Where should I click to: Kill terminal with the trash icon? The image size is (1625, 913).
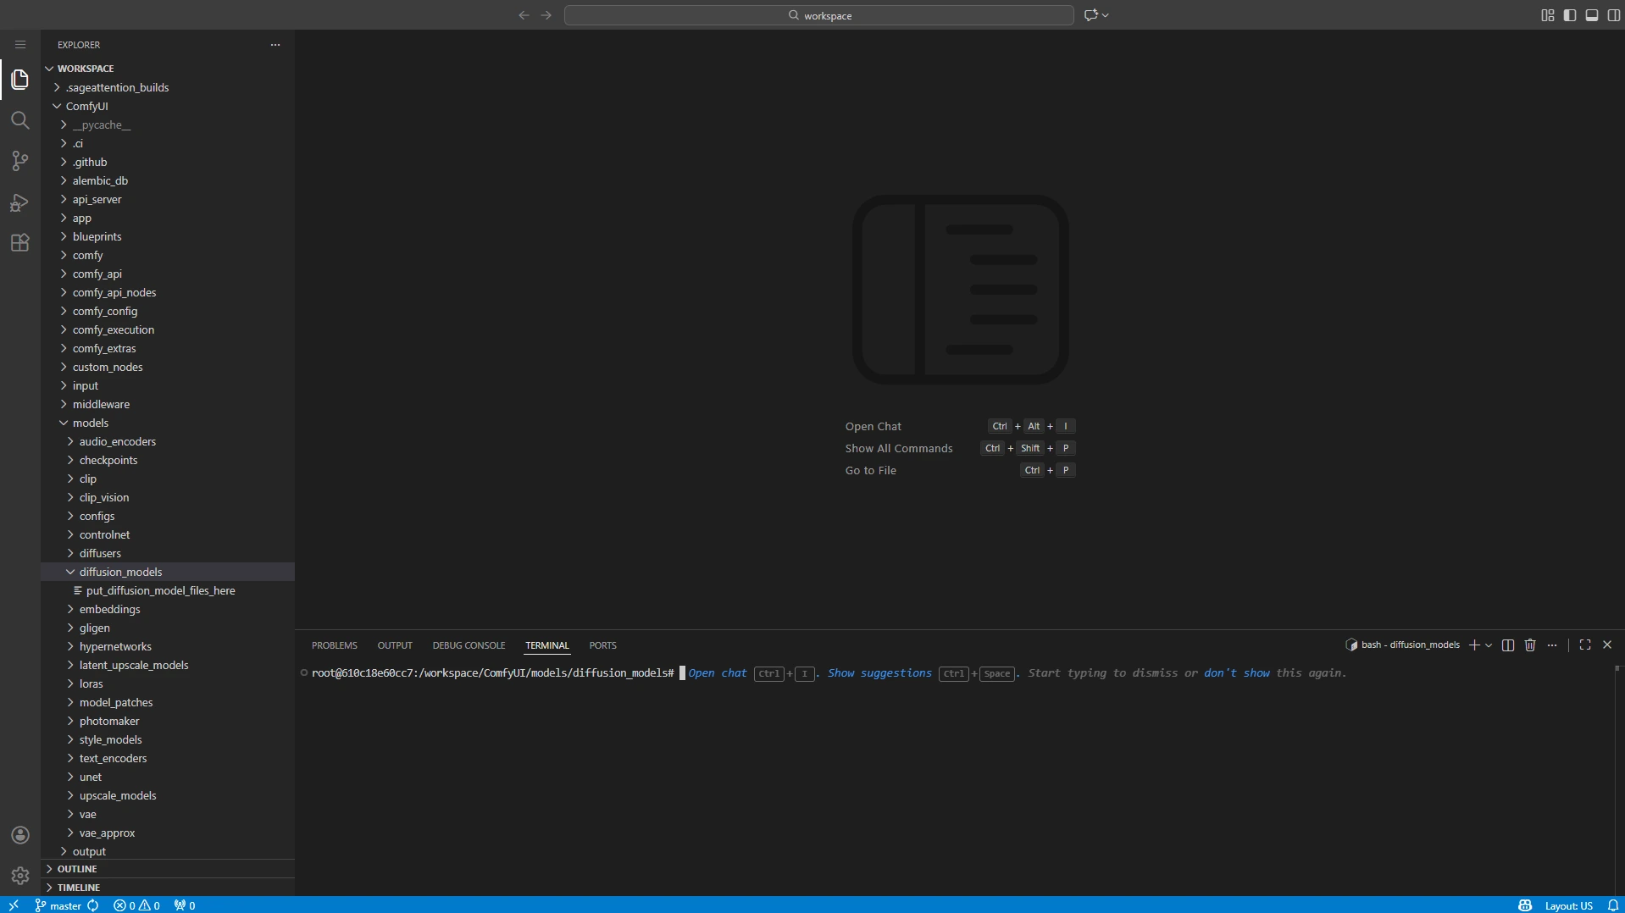point(1530,645)
